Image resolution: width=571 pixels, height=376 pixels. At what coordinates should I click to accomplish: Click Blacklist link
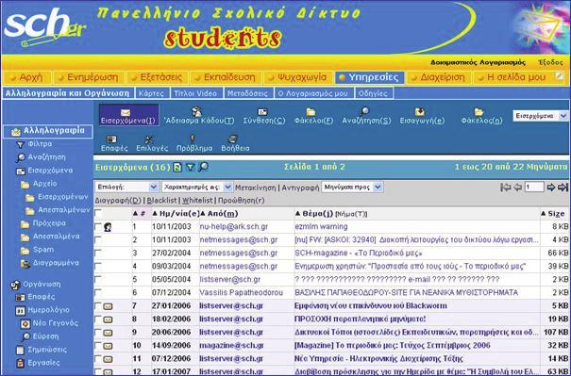[x=161, y=201]
